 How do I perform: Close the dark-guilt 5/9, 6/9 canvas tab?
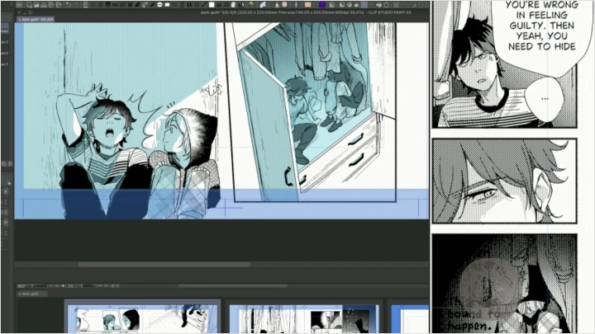(19, 19)
